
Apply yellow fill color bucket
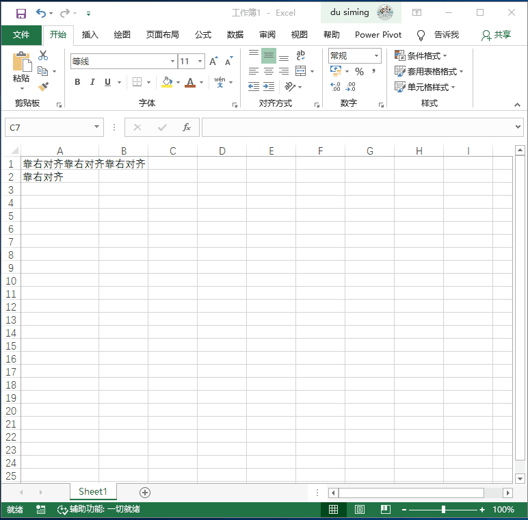click(167, 82)
